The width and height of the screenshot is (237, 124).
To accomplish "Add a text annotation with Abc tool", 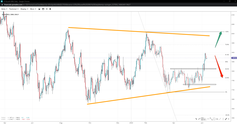I will (217, 119).
